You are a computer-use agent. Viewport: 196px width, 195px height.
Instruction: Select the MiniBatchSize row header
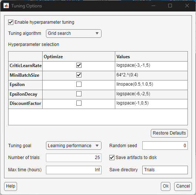(26, 76)
